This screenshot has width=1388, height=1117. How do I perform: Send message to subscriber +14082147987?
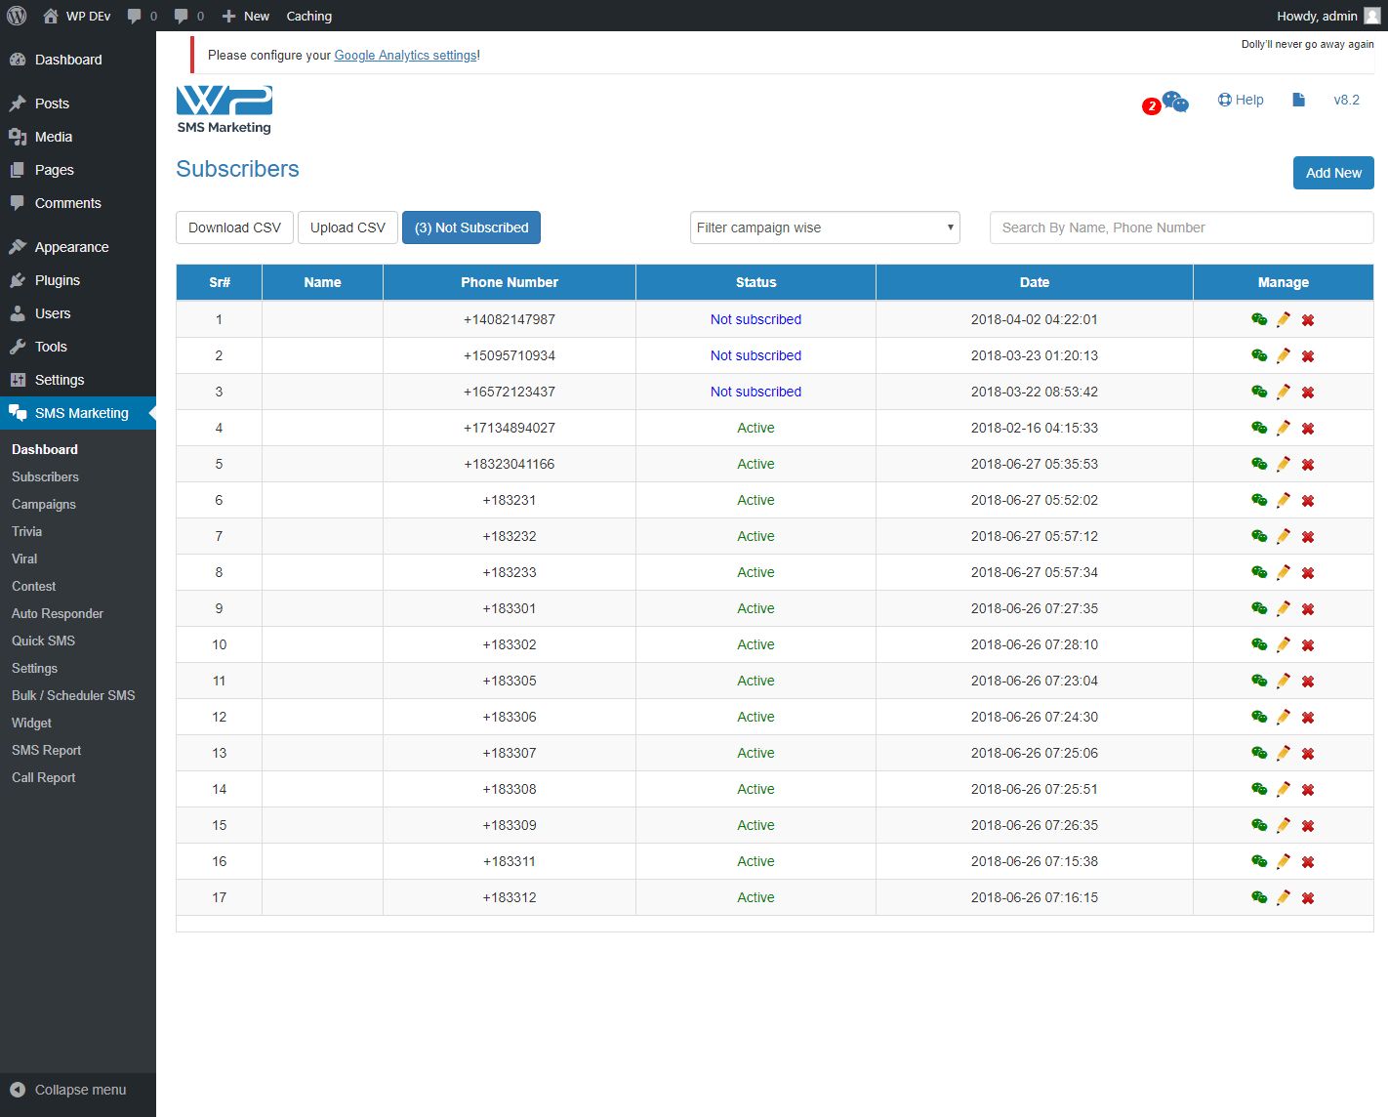1259,319
